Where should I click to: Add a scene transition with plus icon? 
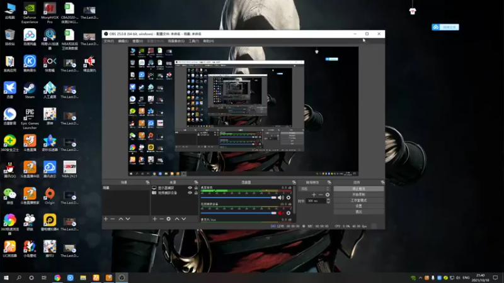click(314, 195)
